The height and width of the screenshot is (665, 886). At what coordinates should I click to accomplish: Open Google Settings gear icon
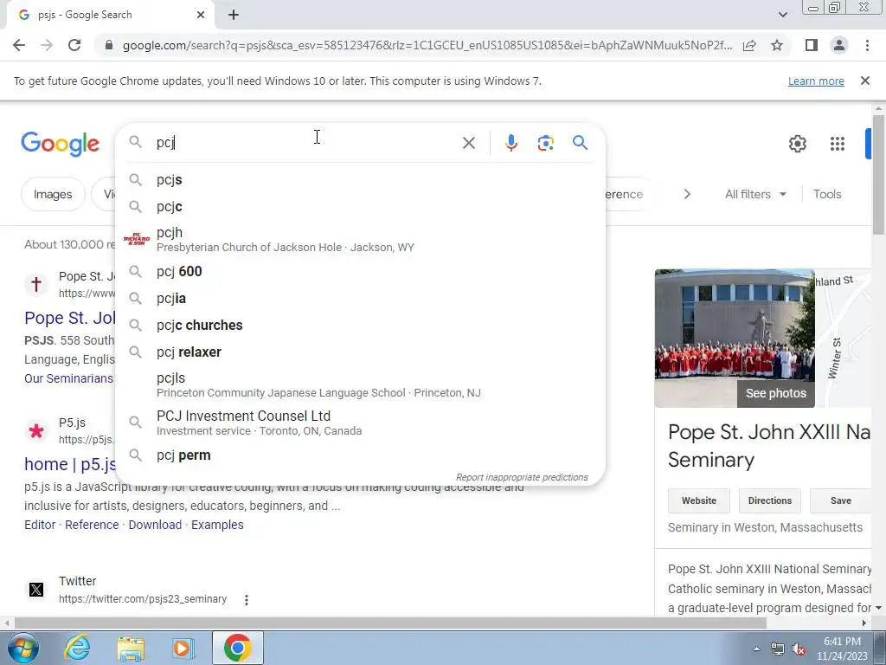797,144
